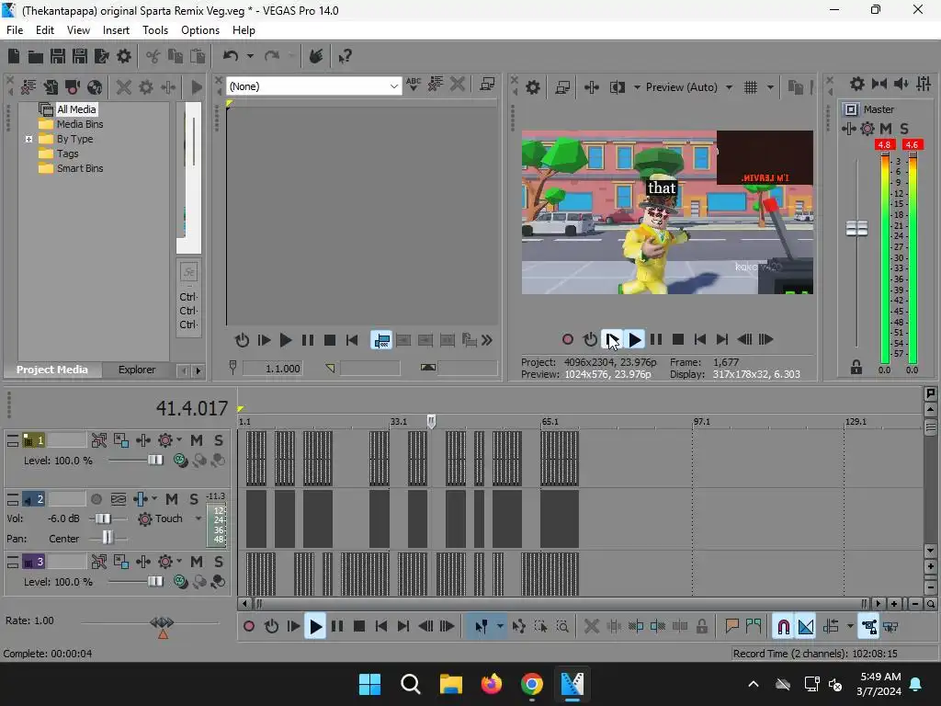Delete selected events with timeline X icon
This screenshot has height=706, width=941.
click(591, 627)
